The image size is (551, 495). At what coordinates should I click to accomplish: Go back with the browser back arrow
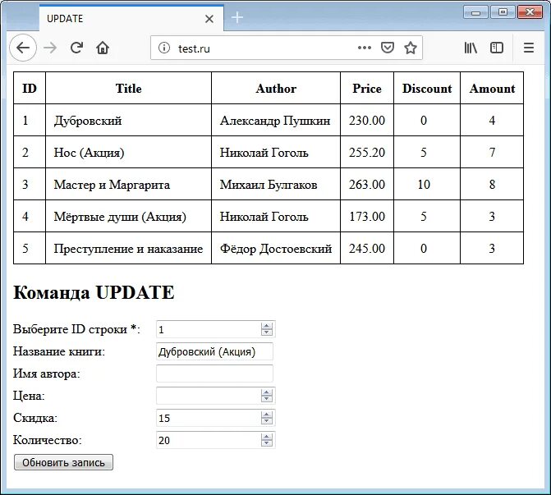(x=23, y=48)
